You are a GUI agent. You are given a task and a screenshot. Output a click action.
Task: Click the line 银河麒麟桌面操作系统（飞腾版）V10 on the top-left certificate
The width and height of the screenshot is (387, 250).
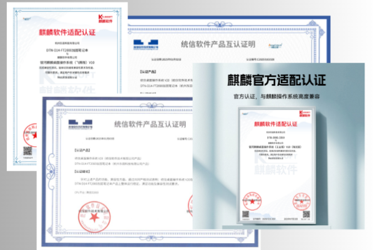click(x=67, y=62)
